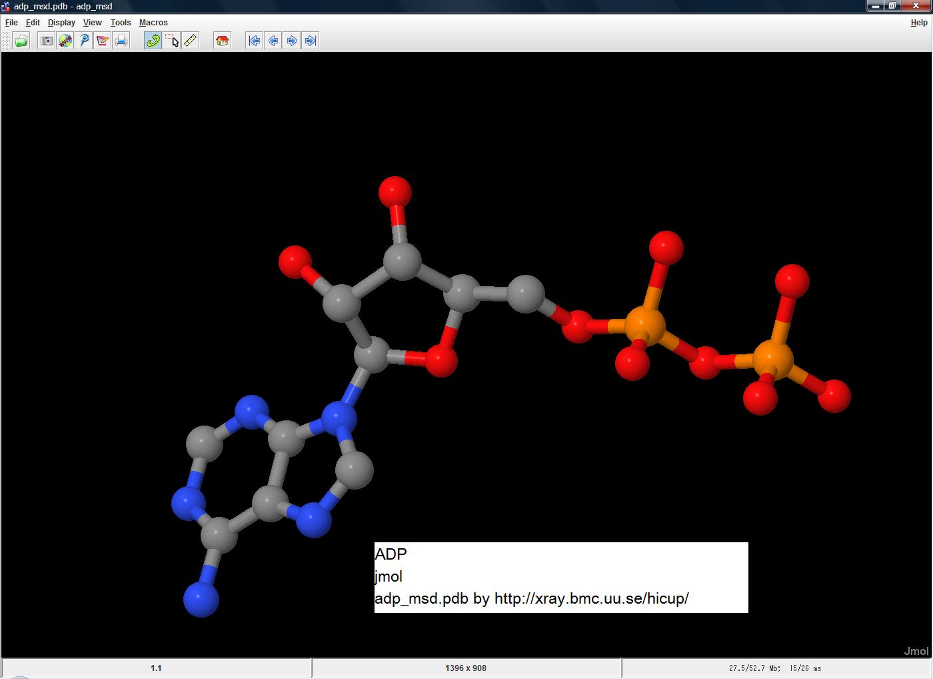Click the Jmol watermark logo in the corner
This screenshot has width=933, height=679.
(x=916, y=651)
